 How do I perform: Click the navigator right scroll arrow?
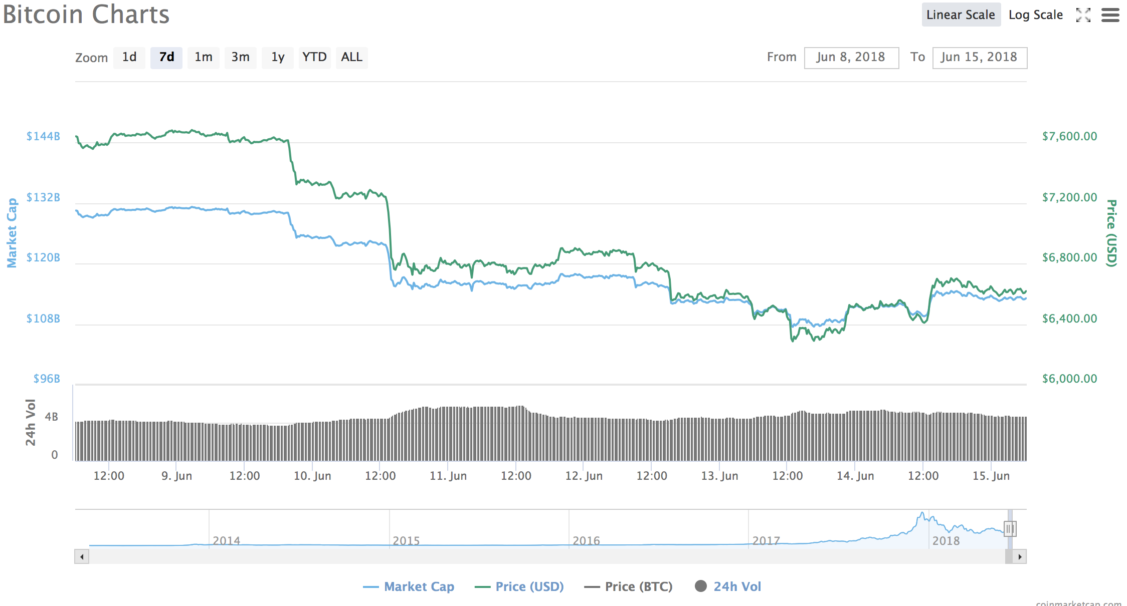point(1020,556)
